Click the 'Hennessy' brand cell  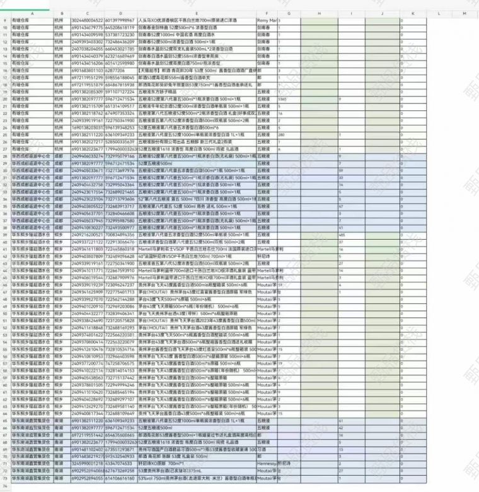coord(267,463)
